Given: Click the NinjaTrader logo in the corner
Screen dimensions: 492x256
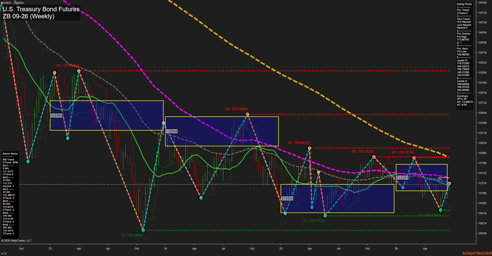Looking at the screenshot, I should 477,253.
